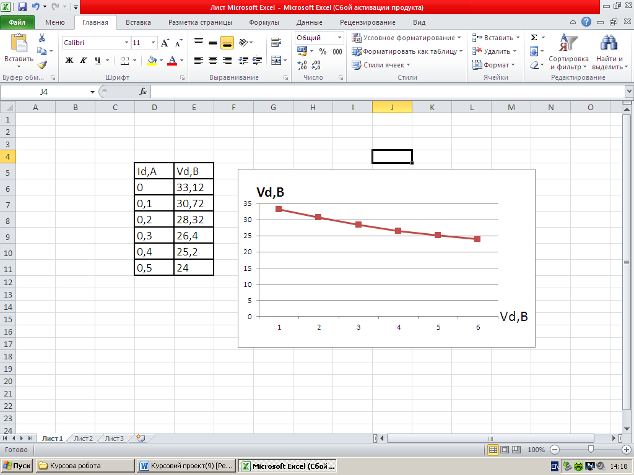Screen dimensions: 634x475
Task: Decrease font size with small A icon
Action: pos(178,43)
